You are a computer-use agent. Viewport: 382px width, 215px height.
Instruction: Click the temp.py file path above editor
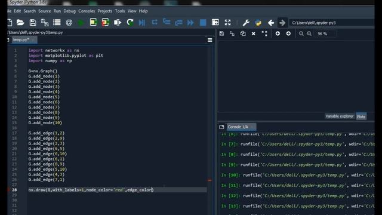click(x=35, y=32)
